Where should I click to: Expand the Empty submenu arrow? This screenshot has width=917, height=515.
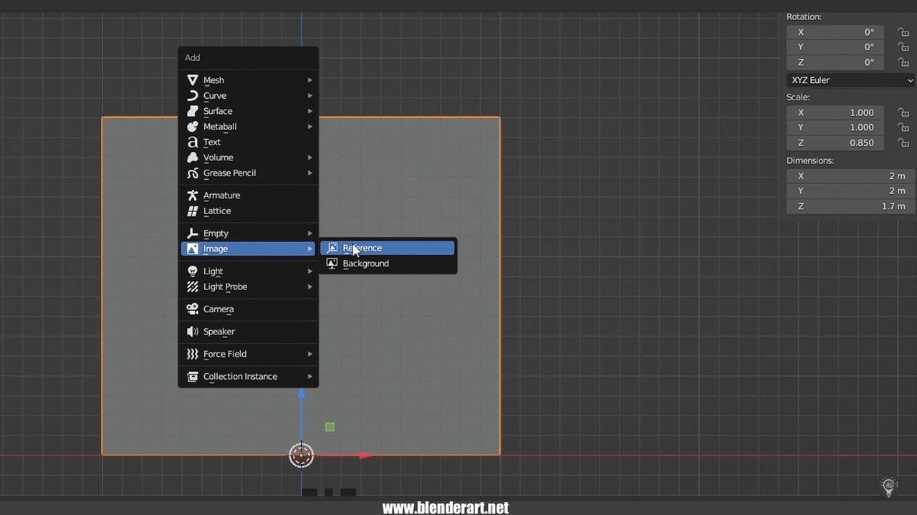click(x=310, y=234)
